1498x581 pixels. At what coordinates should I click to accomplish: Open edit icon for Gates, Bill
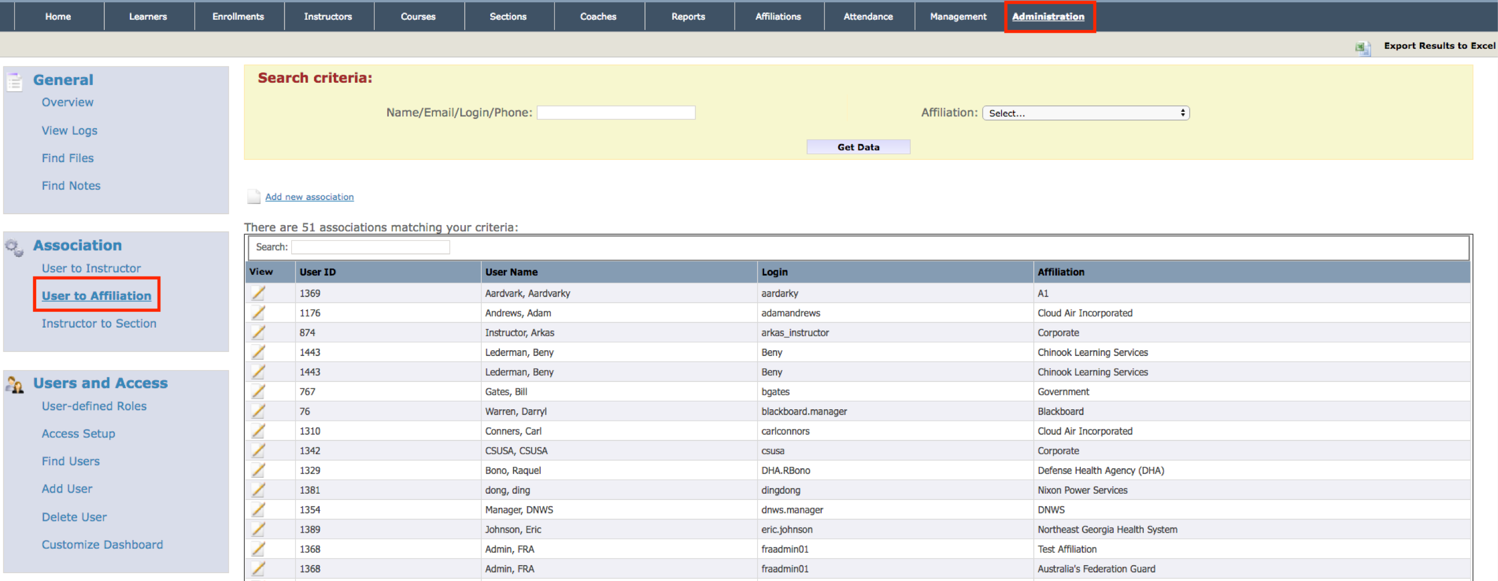pos(258,392)
